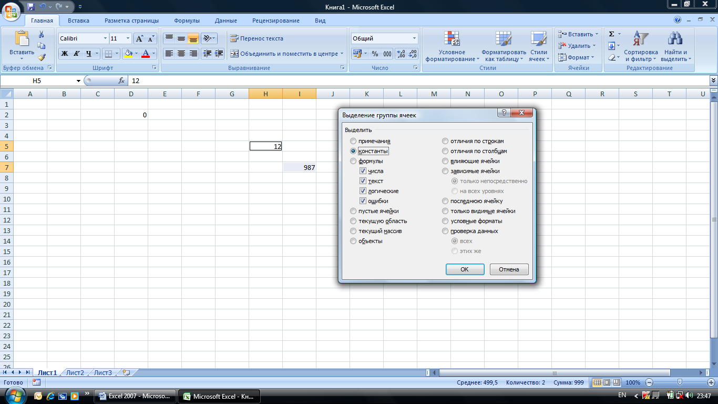
Task: Switch to the Данные ribbon tab
Action: click(225, 21)
